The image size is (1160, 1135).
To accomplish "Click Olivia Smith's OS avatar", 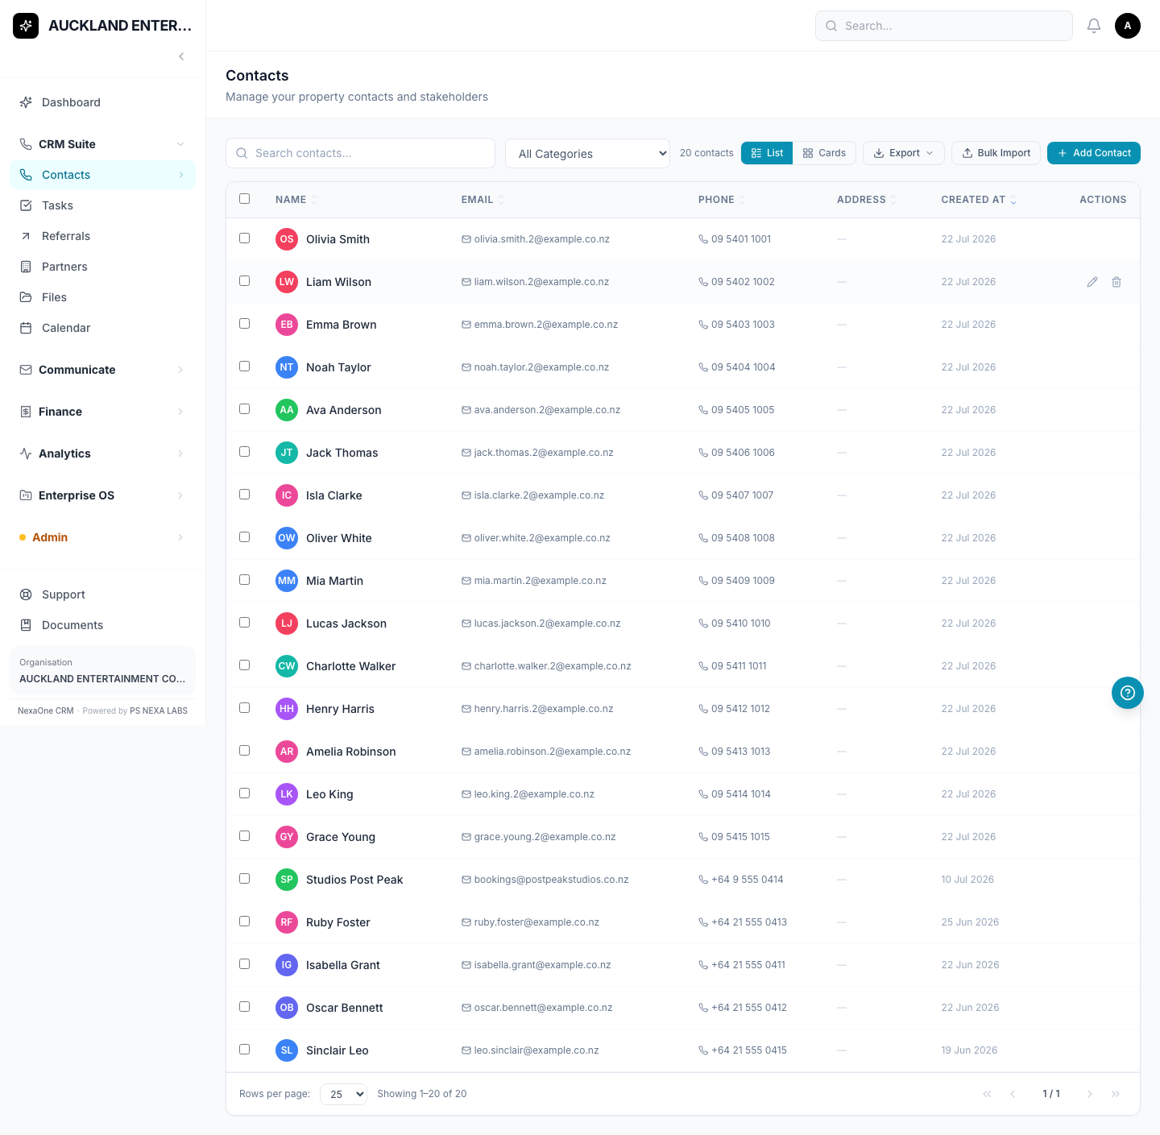I will 287,239.
